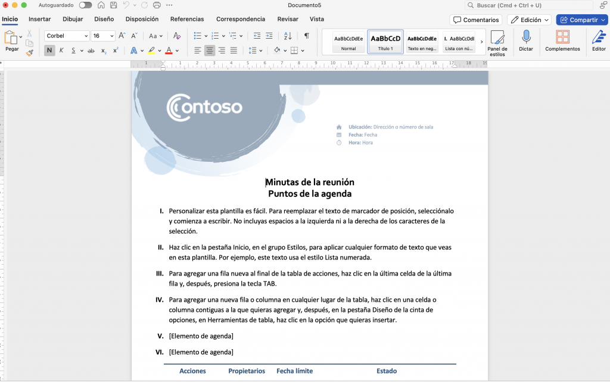Click the Dictar microphone icon
Viewport: 610px width, 382px height.
pyautogui.click(x=525, y=37)
